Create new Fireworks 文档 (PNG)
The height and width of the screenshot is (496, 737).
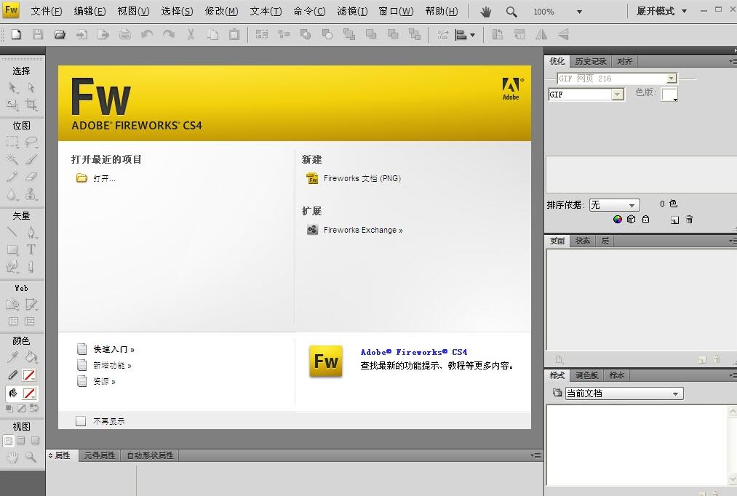click(x=362, y=178)
